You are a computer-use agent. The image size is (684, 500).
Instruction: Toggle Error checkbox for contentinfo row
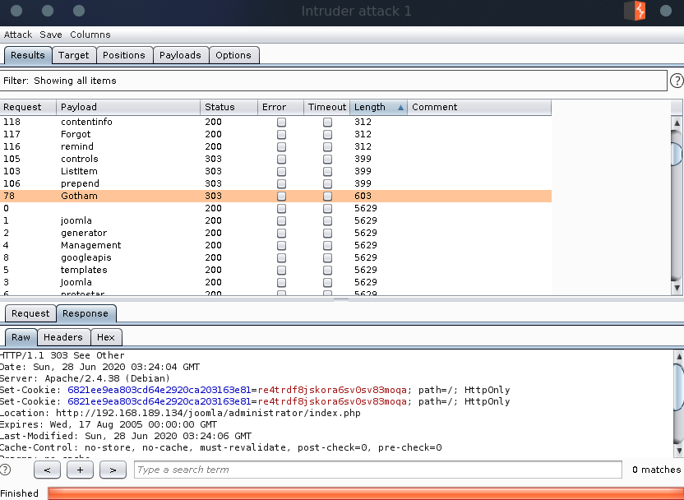coord(282,122)
